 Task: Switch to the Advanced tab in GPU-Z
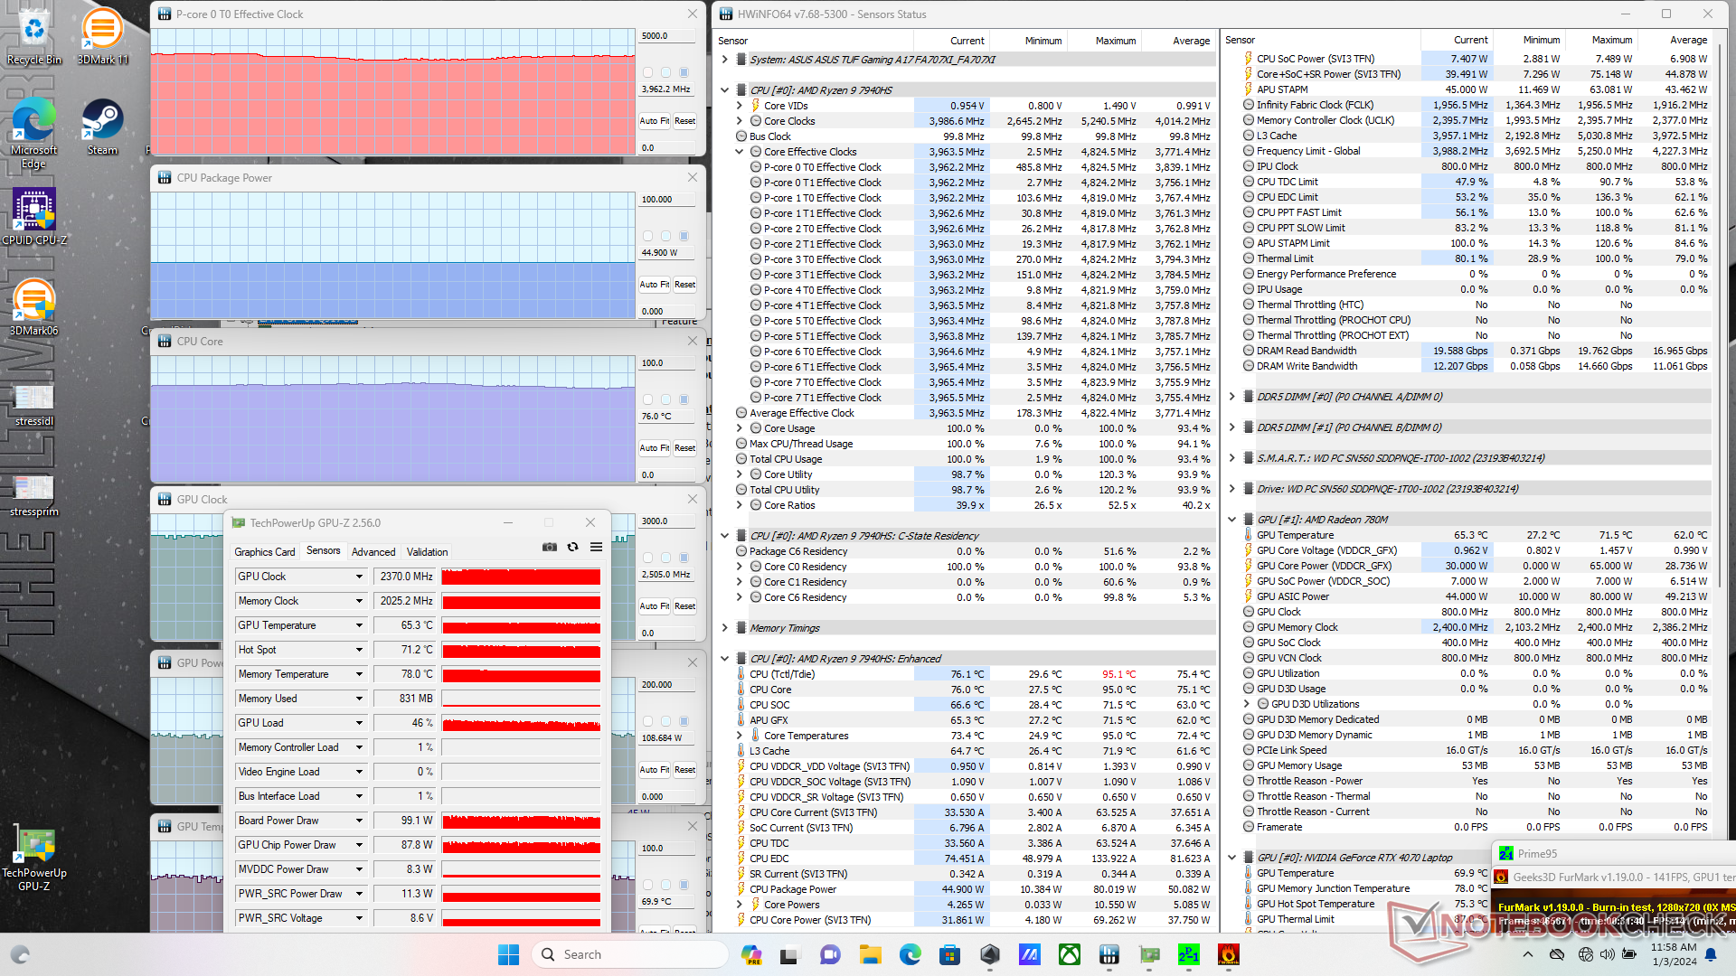coord(373,551)
